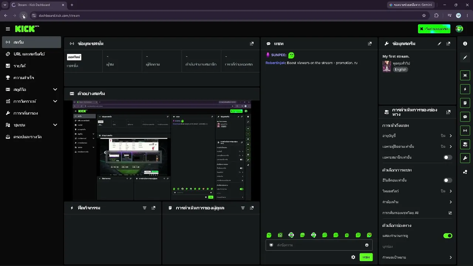Click the shield icon in the chat input
Viewport: 473px width, 266px height.
click(271, 245)
